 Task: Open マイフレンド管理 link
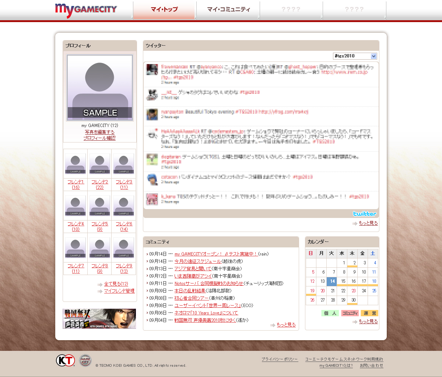click(119, 291)
